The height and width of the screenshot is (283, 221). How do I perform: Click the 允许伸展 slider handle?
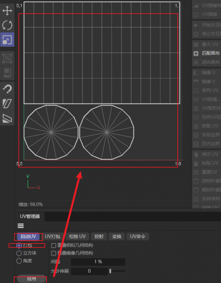[110, 271]
